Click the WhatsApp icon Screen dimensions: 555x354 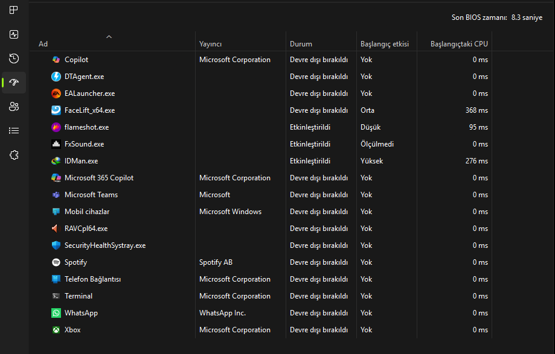pyautogui.click(x=56, y=313)
